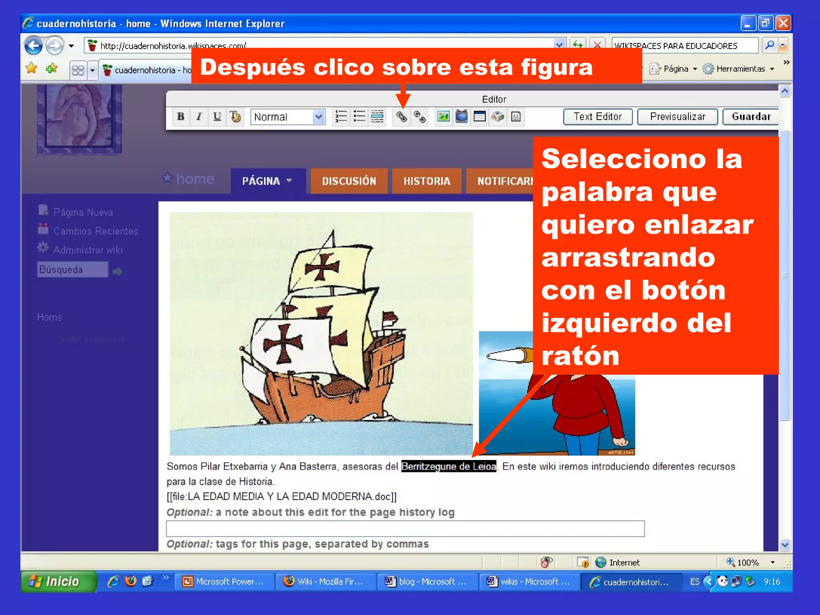
Task: Open the Normal heading style dropdown
Action: (287, 117)
